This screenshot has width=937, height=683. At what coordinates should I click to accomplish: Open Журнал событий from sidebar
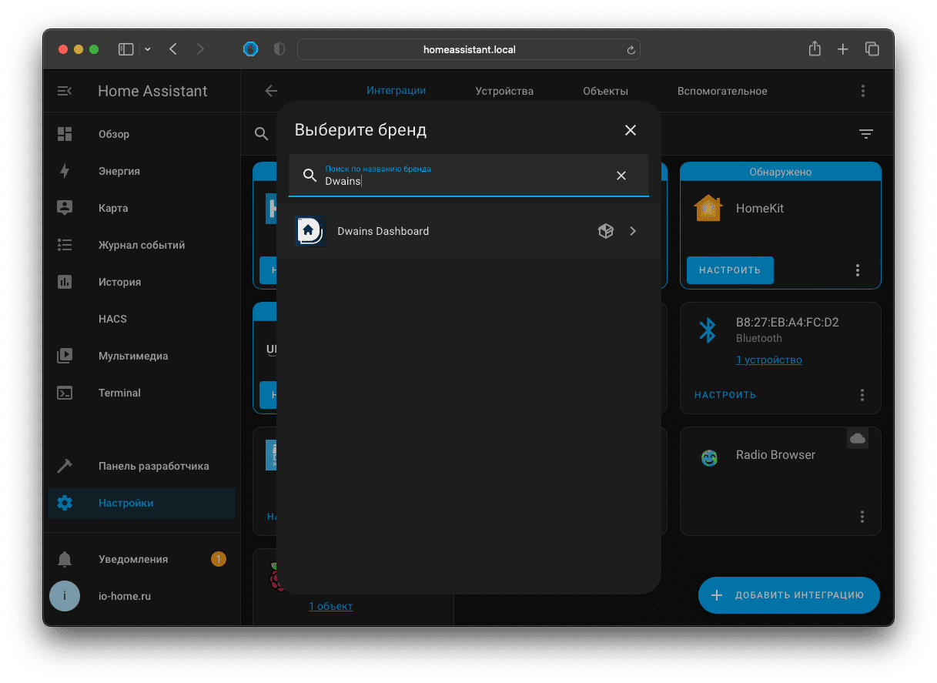click(x=141, y=245)
